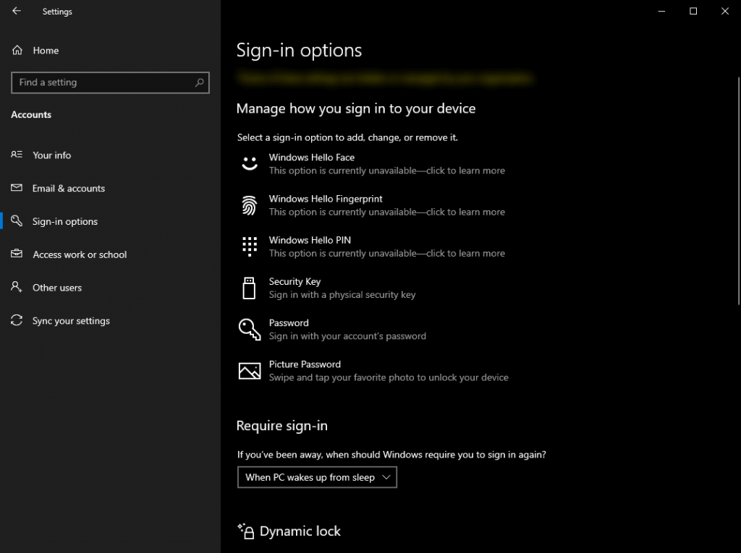Open the Your info page
741x553 pixels.
tap(110, 155)
